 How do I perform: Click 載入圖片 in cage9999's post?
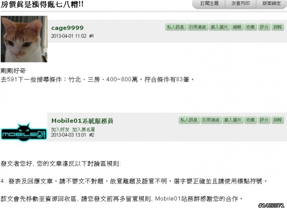coord(219,27)
